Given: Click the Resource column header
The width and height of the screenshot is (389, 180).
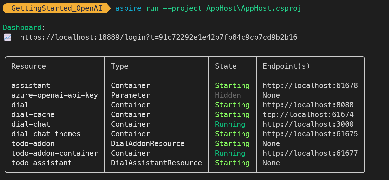Looking at the screenshot, I should pos(29,66).
